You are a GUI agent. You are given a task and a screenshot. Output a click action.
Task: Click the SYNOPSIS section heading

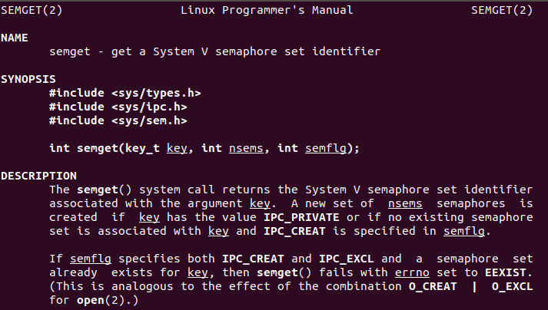point(28,79)
